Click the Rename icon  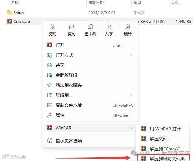[90, 27]
